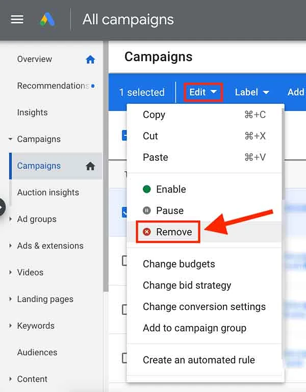The image size is (306, 392).
Task: Expand the Keywords section
Action: coord(10,326)
